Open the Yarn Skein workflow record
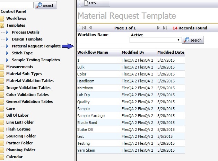The width and height of the screenshot is (218, 161). (x=86, y=150)
